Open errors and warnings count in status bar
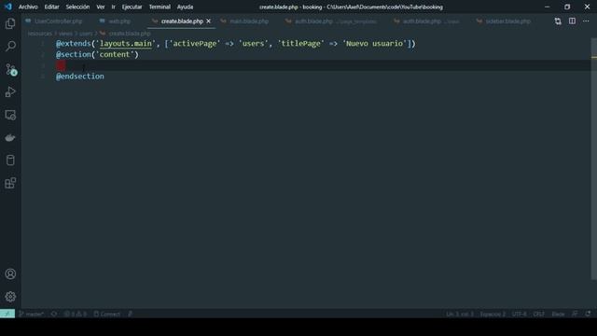597x336 pixels. (x=75, y=314)
